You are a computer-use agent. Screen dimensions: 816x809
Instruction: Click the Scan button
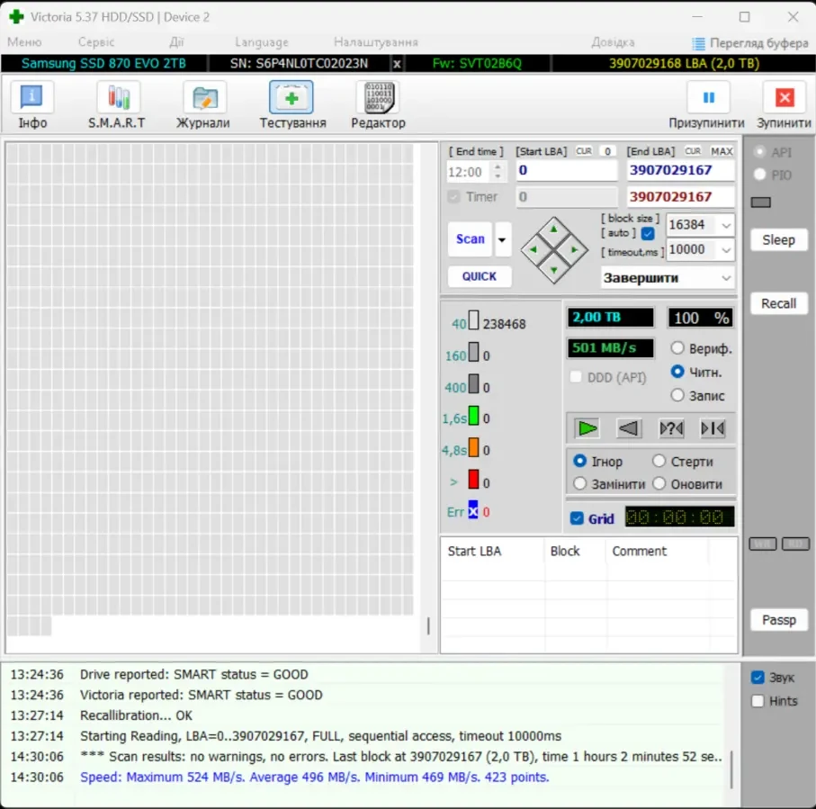pyautogui.click(x=470, y=239)
